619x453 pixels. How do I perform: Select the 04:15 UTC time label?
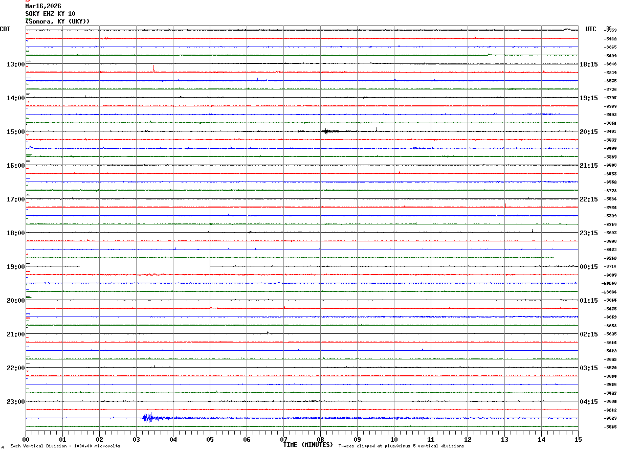coord(589,402)
